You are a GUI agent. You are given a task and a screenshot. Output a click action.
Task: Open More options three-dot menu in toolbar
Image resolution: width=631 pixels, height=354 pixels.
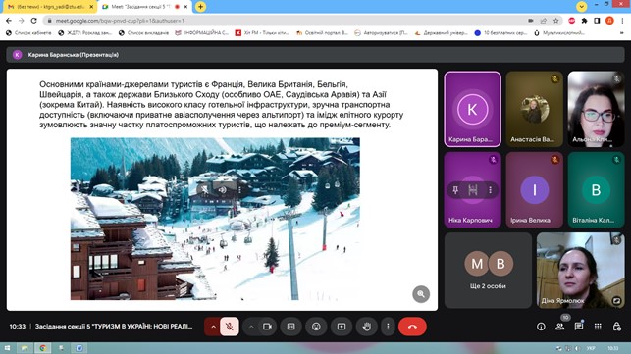tap(388, 327)
